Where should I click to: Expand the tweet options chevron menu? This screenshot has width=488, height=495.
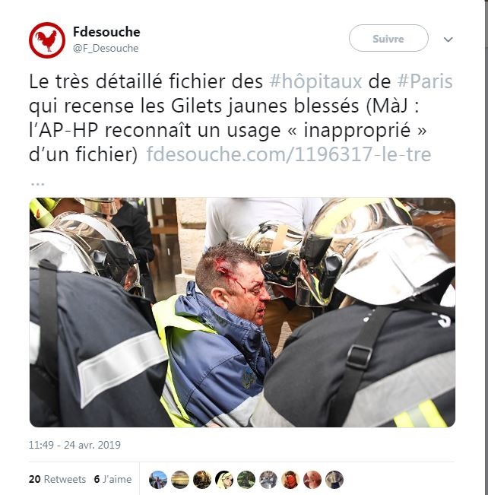448,40
